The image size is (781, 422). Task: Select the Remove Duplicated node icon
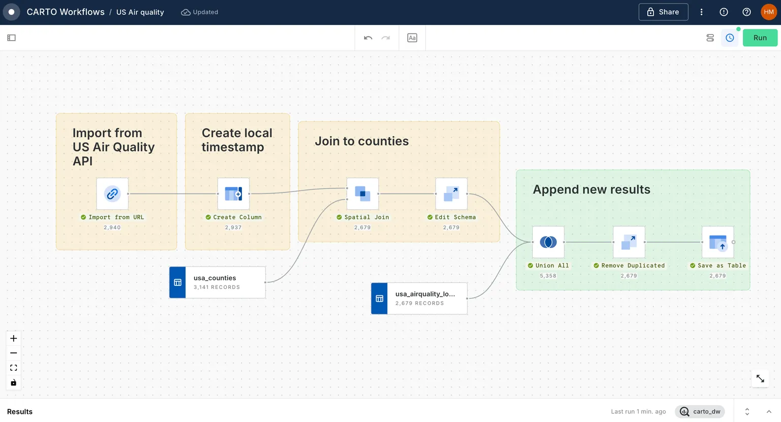628,242
